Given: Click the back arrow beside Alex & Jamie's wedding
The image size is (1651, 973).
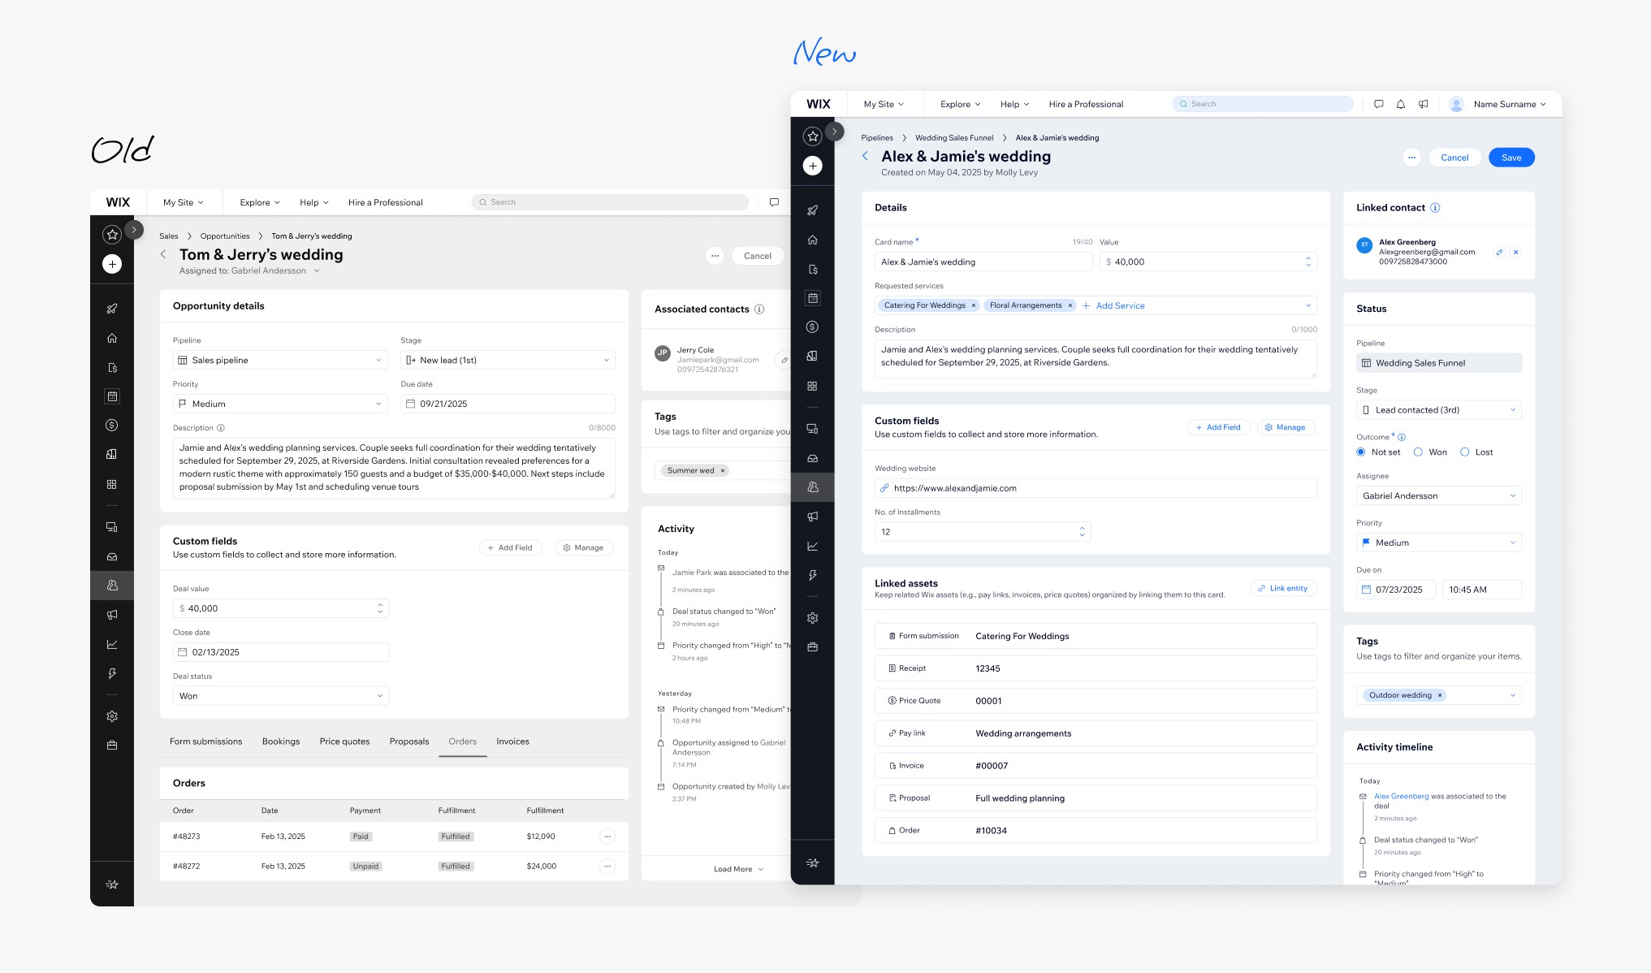Looking at the screenshot, I should [865, 156].
